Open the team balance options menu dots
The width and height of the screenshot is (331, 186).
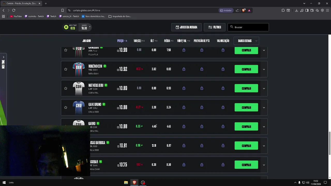click(90, 27)
